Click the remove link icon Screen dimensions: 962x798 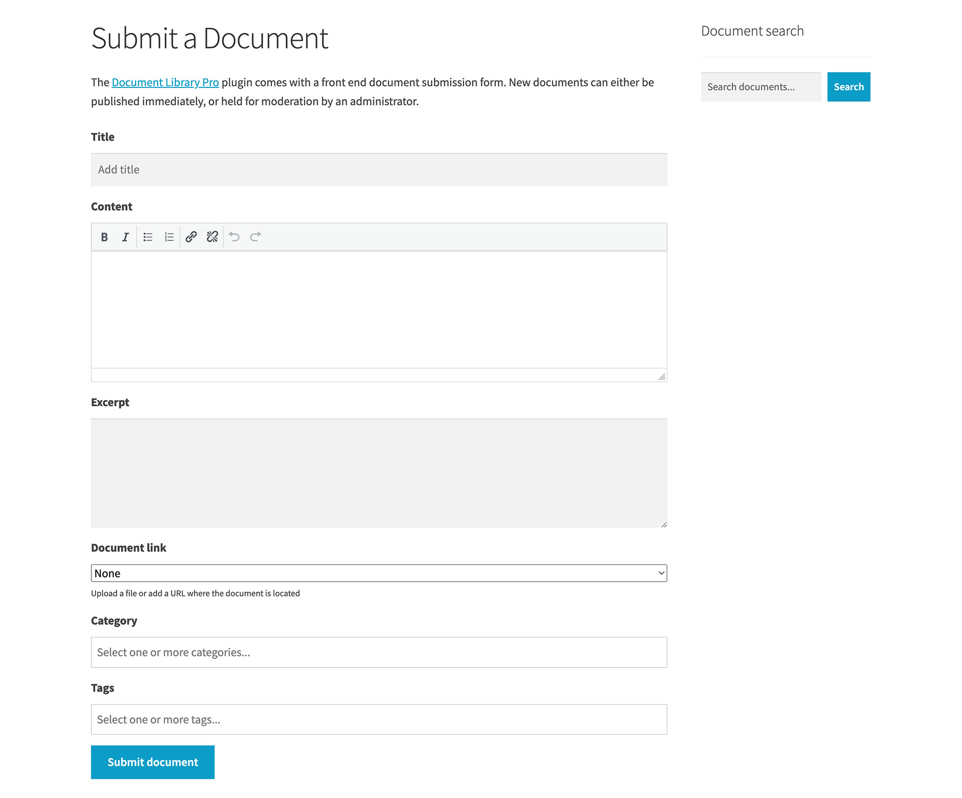(x=212, y=237)
